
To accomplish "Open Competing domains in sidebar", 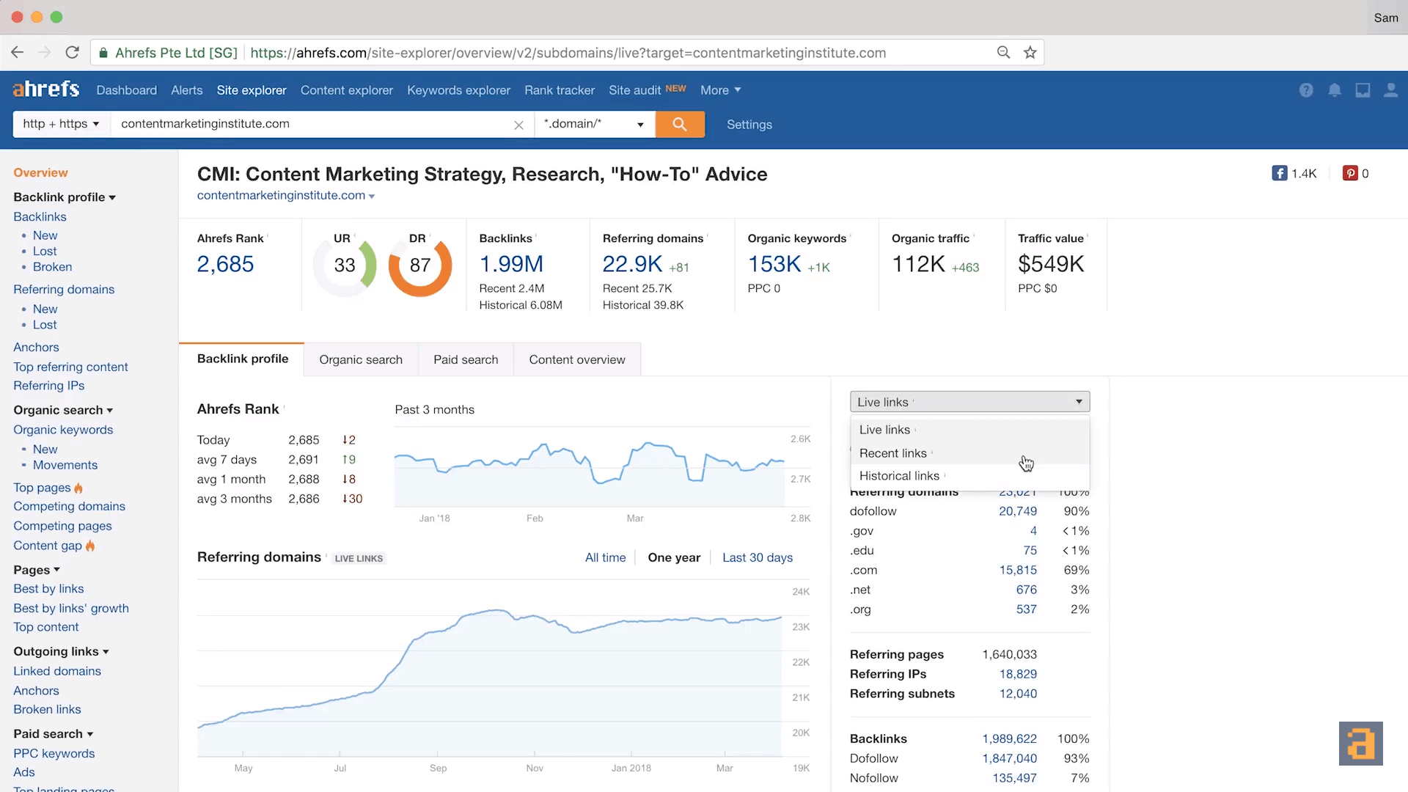I will point(69,506).
